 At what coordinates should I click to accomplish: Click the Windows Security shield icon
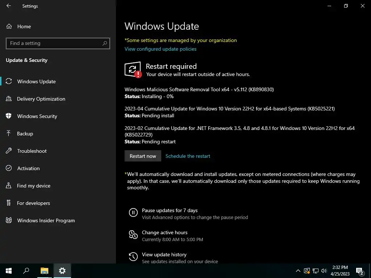[9, 116]
